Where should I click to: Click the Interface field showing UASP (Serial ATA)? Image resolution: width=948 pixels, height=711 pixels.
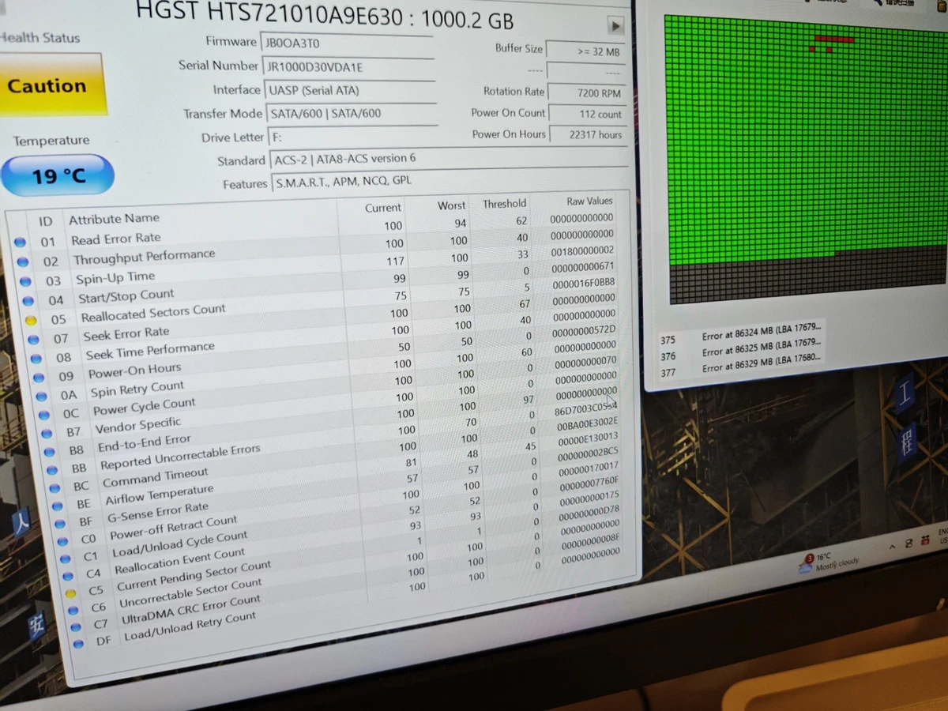[x=350, y=91]
